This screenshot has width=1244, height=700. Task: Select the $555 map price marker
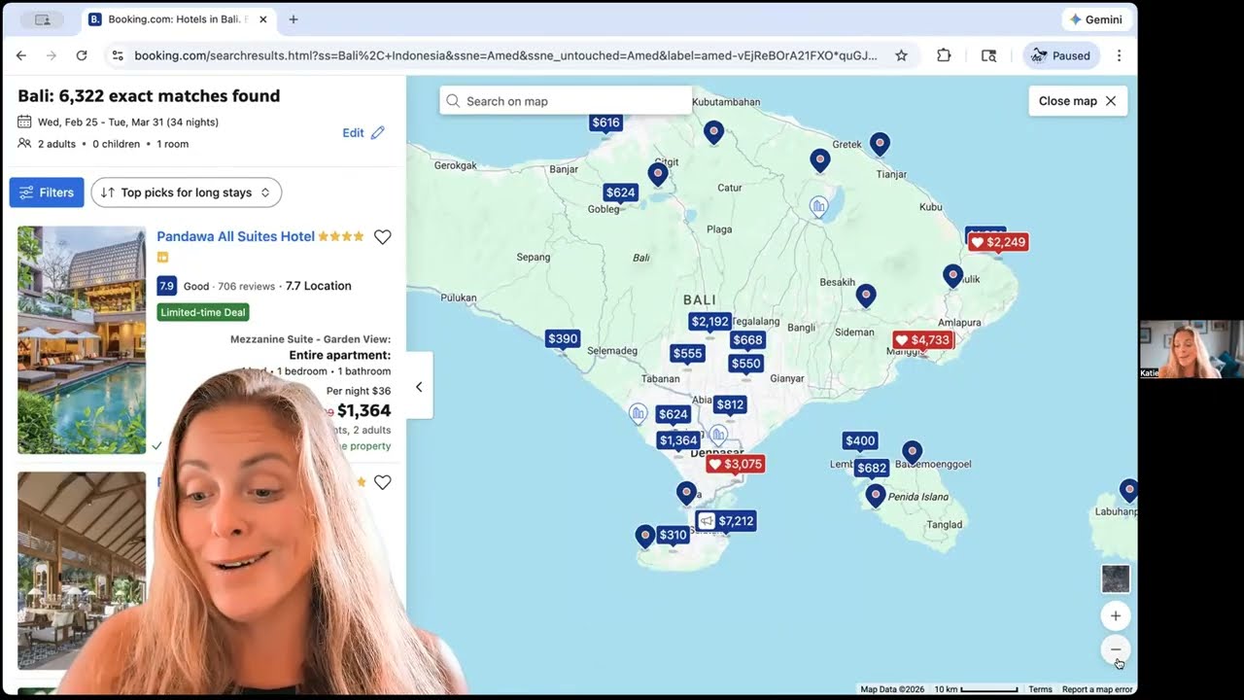[x=687, y=354]
